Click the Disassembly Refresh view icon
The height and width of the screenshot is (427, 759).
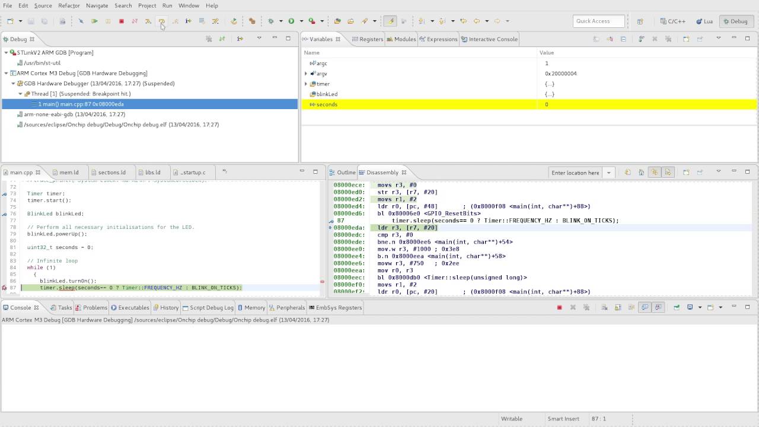point(628,173)
